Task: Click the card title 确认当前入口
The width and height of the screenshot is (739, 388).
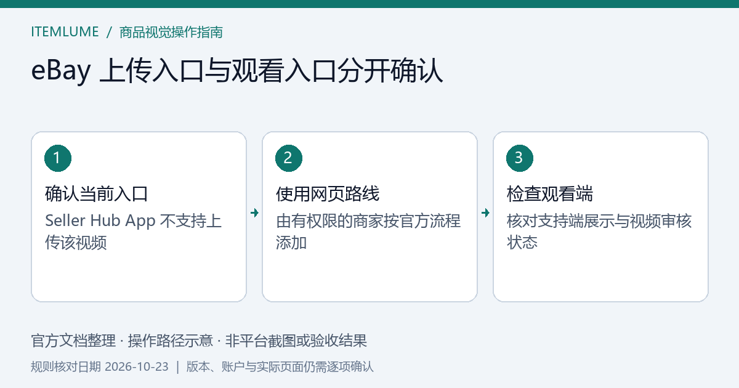Action: [x=97, y=195]
